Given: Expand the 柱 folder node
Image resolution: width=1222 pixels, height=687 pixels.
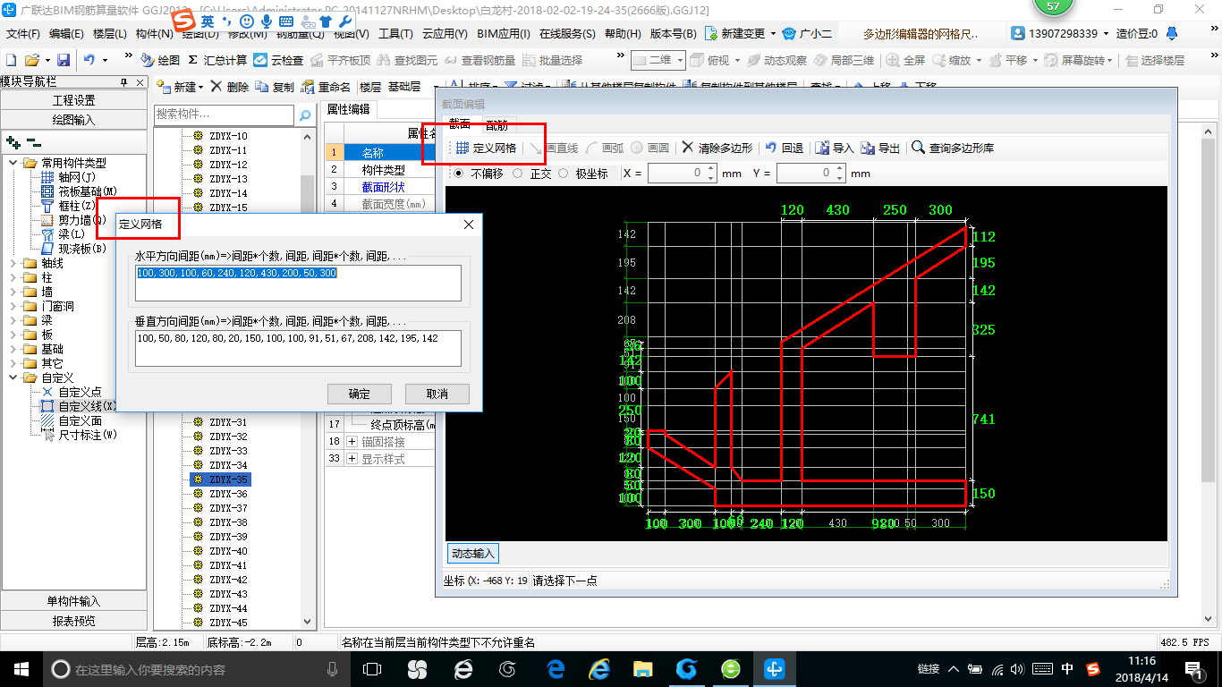Looking at the screenshot, I should tap(13, 277).
